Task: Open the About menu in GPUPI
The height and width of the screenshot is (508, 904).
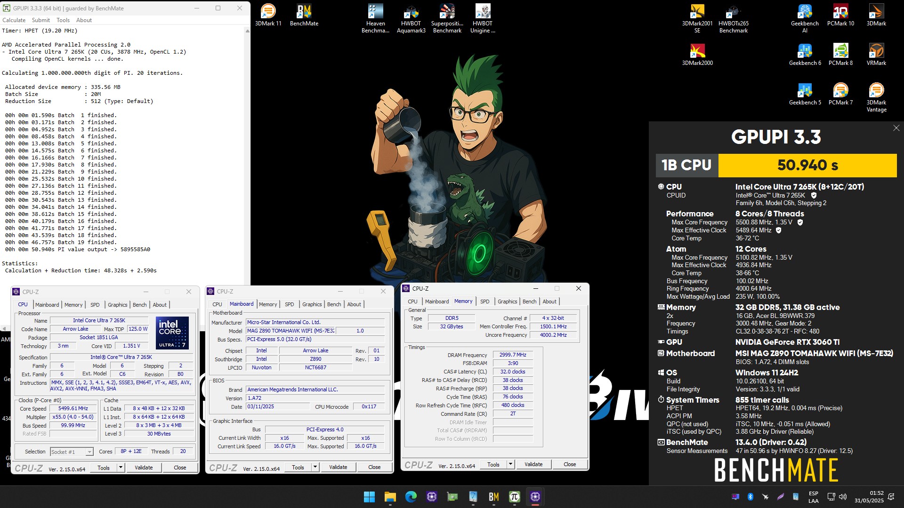Action: point(84,20)
